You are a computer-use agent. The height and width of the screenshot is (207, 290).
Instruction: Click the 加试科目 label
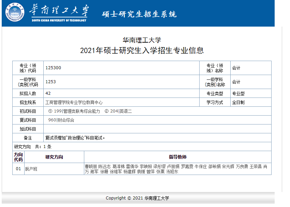28,129
